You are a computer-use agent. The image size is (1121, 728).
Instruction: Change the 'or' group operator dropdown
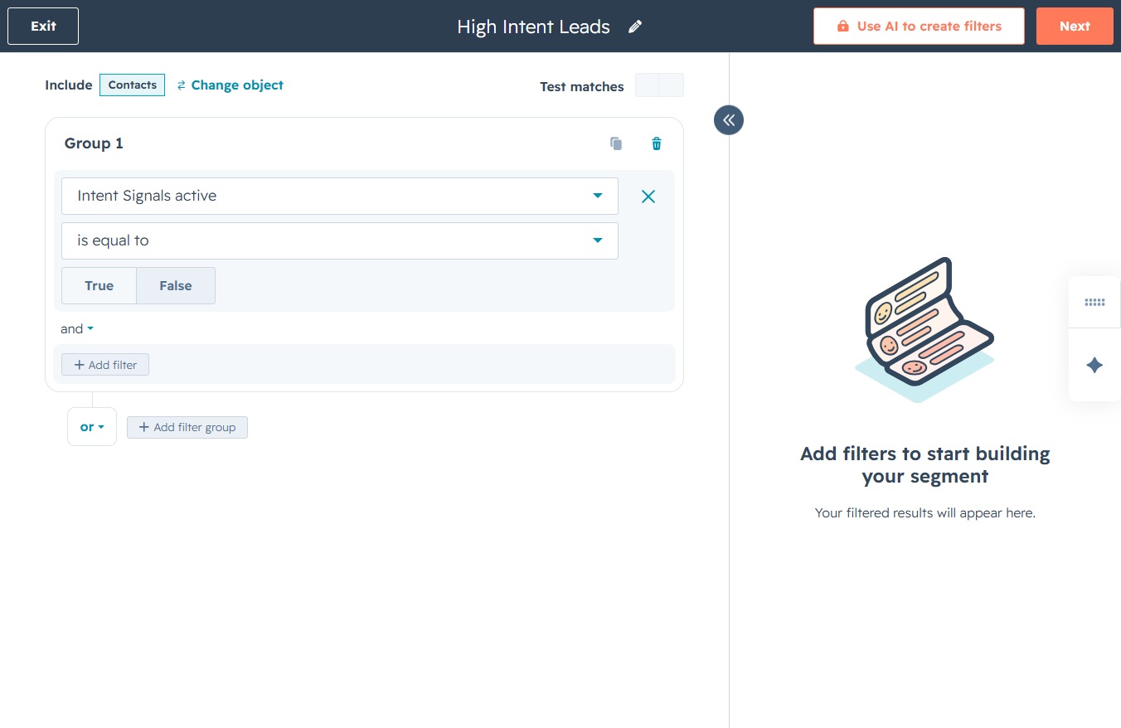click(x=92, y=427)
